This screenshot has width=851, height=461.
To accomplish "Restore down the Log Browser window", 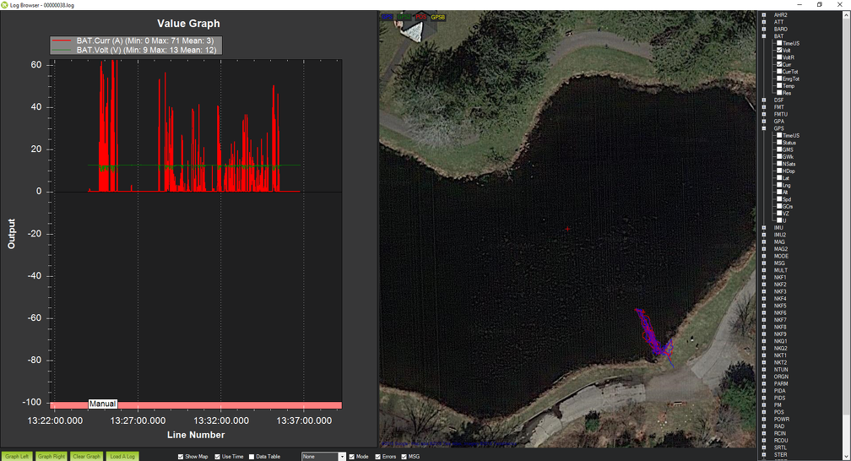I will pos(819,4).
